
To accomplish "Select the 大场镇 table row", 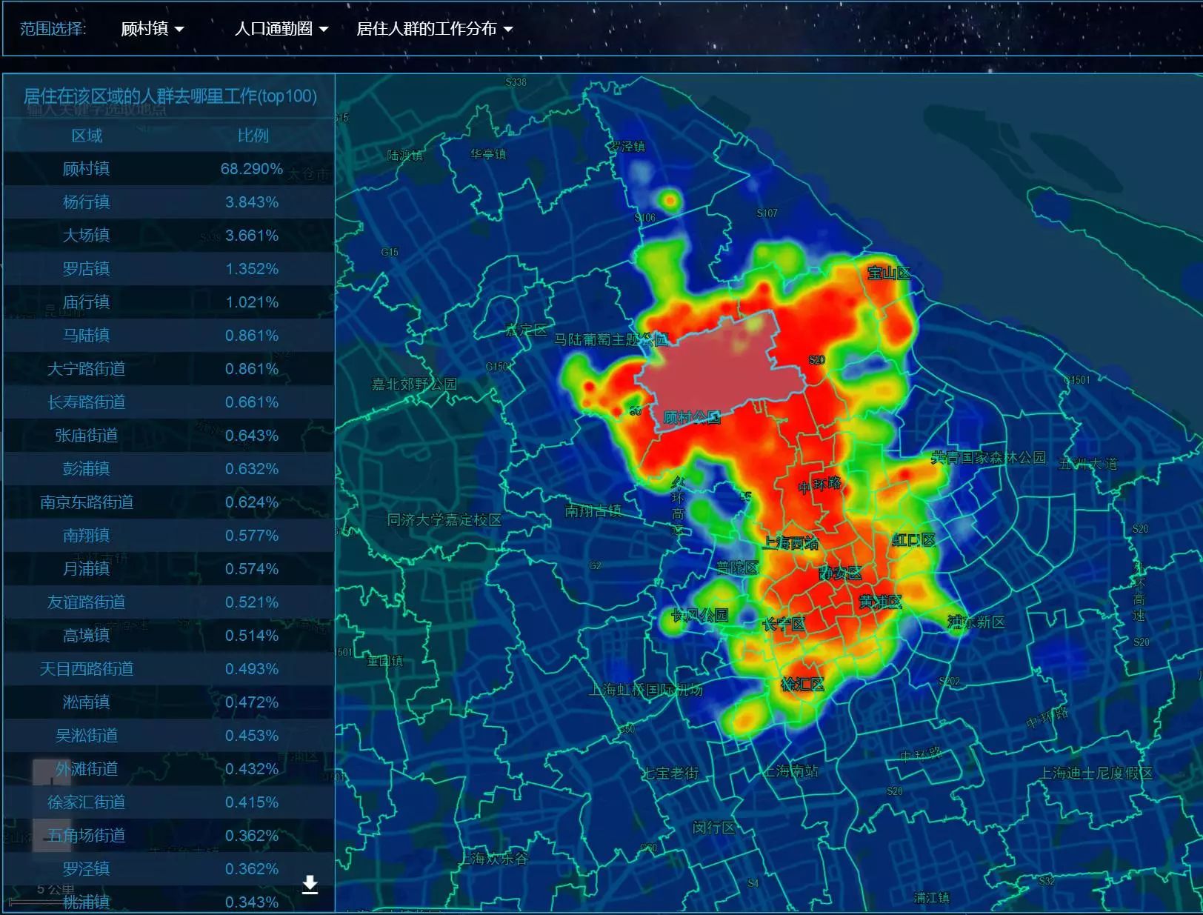I will coord(169,236).
